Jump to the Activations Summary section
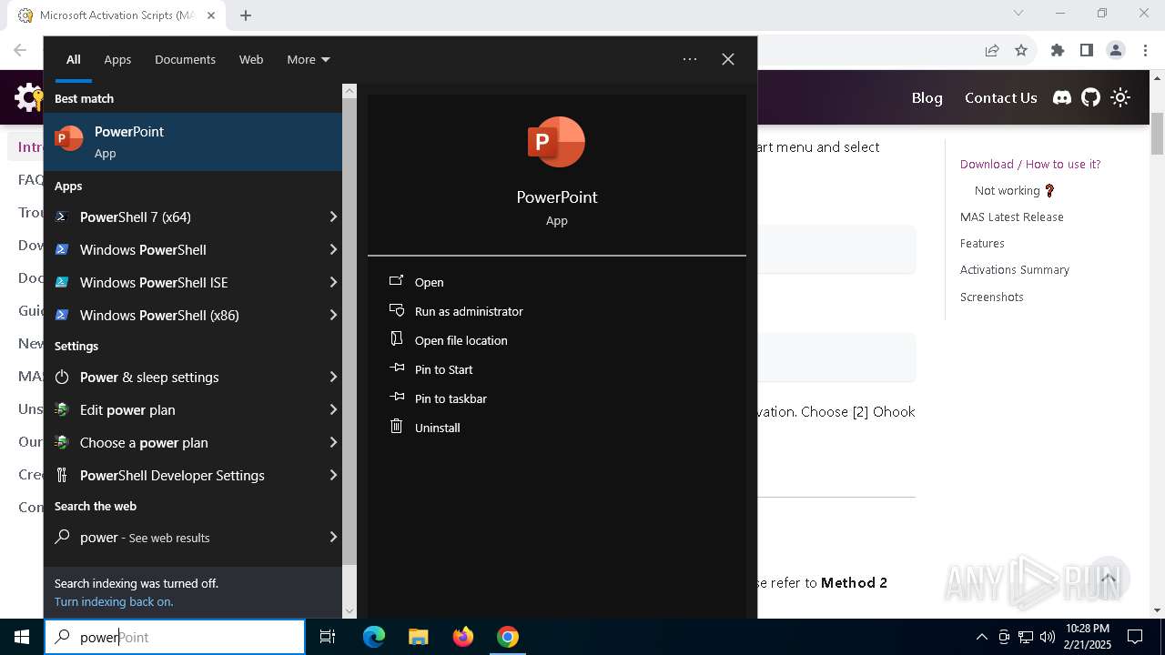Image resolution: width=1165 pixels, height=655 pixels. (1015, 269)
